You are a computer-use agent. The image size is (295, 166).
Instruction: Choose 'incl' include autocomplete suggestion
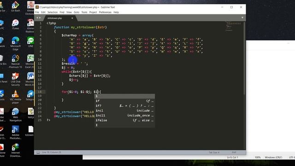(x=124, y=111)
